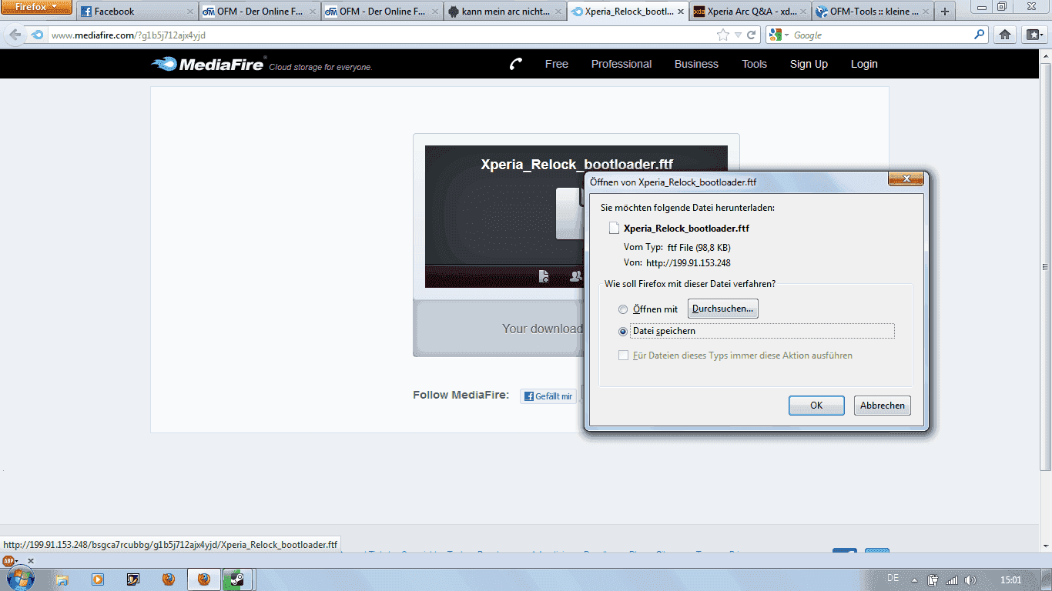Click the add-file icon under the preview
The image size is (1052, 591).
[x=544, y=276]
